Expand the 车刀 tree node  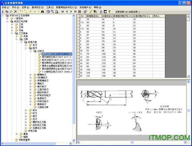[x=26, y=45]
